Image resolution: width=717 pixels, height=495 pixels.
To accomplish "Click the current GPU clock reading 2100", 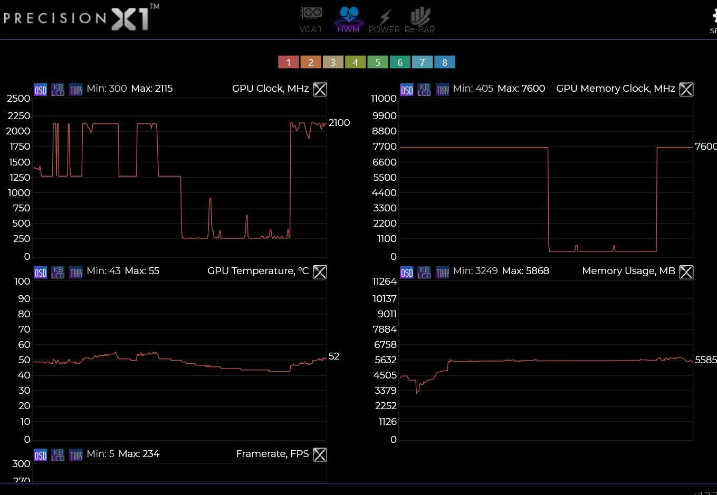I will coord(339,123).
